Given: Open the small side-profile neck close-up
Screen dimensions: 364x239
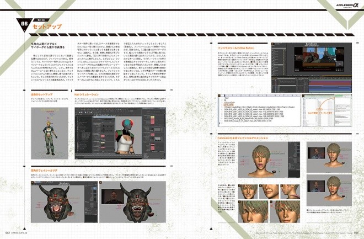Looking at the screenshot, I should 290,192.
